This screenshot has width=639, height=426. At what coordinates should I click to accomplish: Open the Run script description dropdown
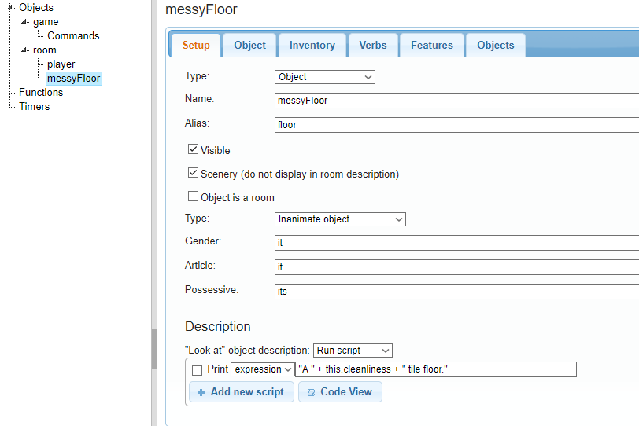click(353, 351)
